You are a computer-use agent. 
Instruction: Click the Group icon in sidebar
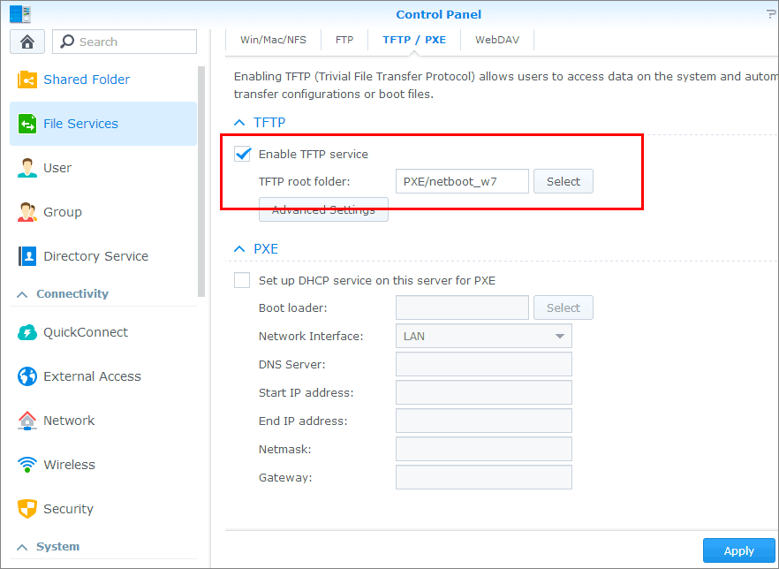tap(26, 212)
